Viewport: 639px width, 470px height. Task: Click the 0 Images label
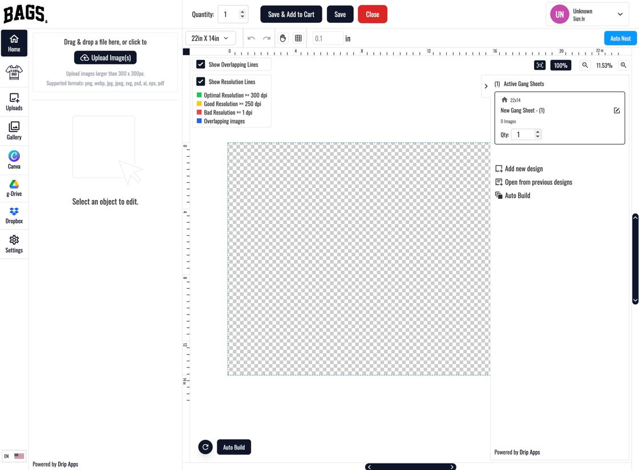pyautogui.click(x=508, y=121)
